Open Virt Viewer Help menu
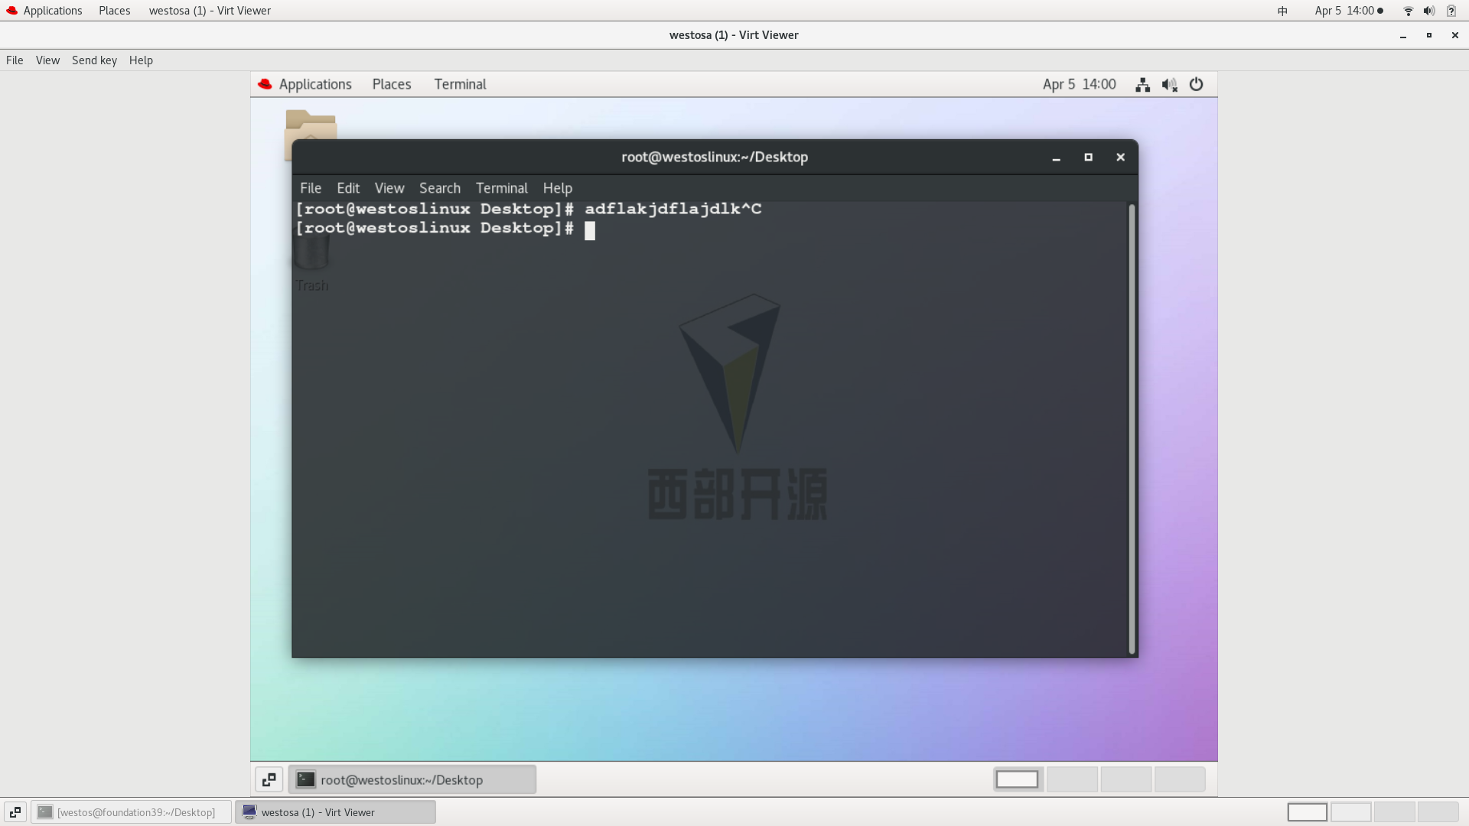The height and width of the screenshot is (826, 1469). (x=141, y=60)
